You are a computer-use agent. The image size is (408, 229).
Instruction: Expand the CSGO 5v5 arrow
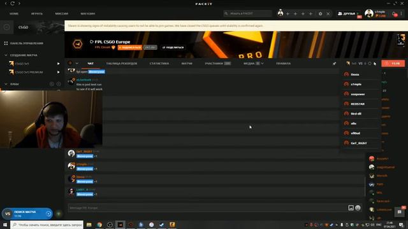click(58, 64)
